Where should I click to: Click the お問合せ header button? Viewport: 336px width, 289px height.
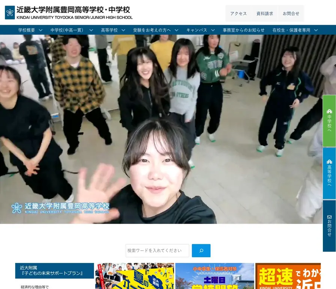point(291,14)
